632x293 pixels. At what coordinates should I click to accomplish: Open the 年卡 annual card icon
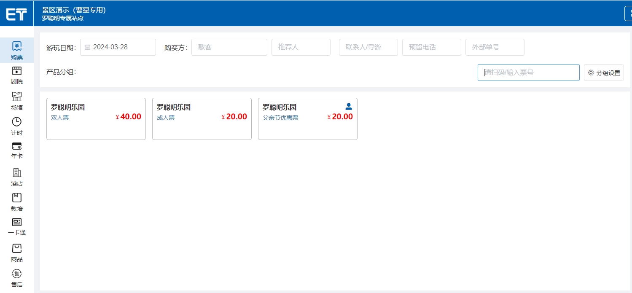(x=17, y=146)
